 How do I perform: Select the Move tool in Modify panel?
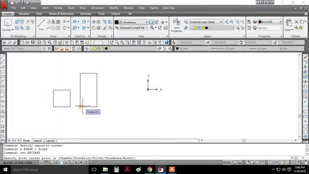click(x=94, y=22)
